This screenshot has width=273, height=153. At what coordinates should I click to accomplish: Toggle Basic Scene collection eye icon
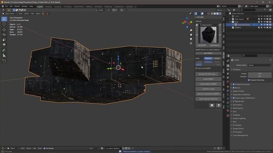click(x=264, y=19)
